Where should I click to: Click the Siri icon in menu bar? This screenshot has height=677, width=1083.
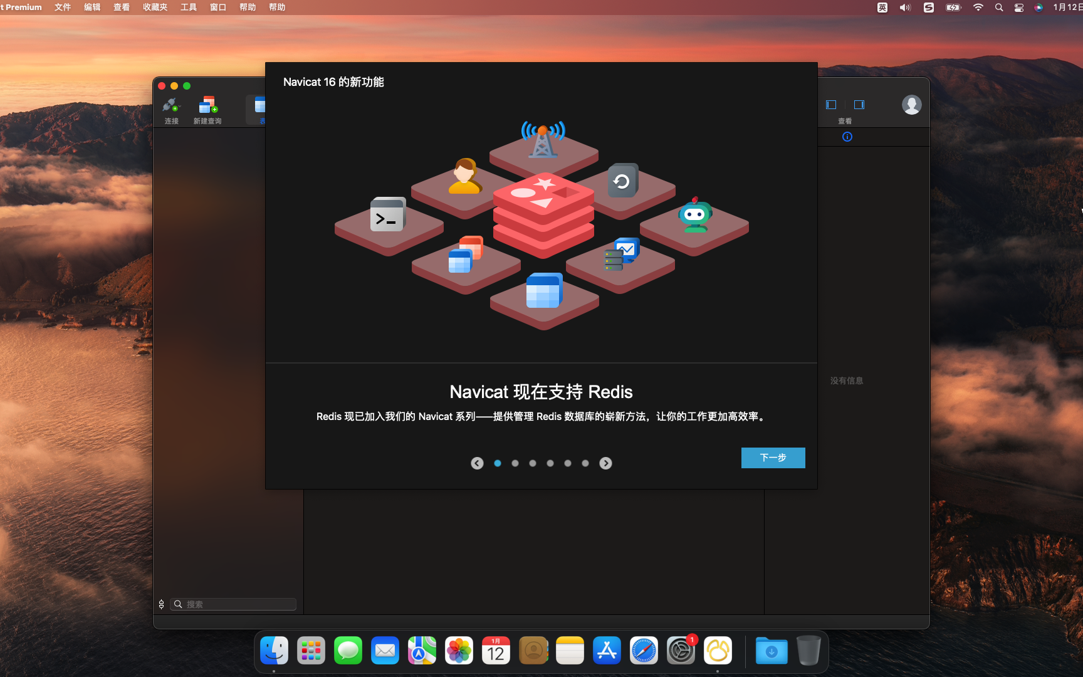(1039, 8)
